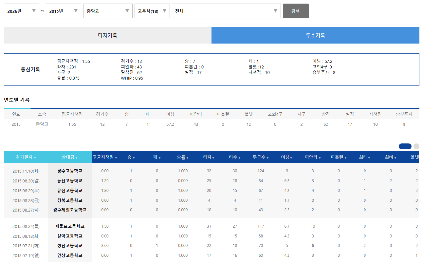Sort by 피안타 column in game table
The height and width of the screenshot is (262, 423).
(x=313, y=157)
